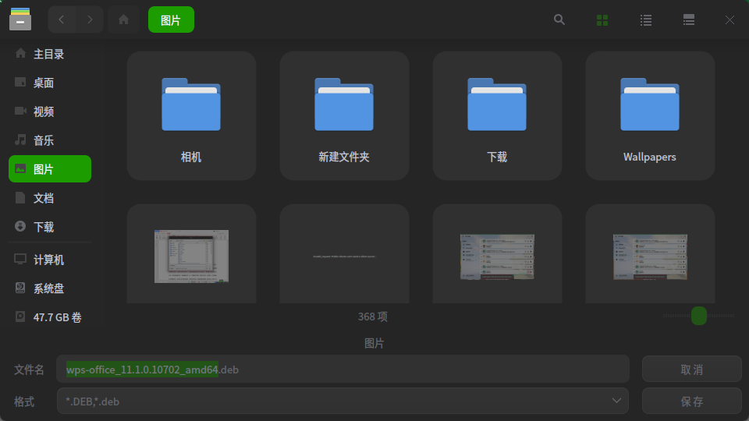Image resolution: width=749 pixels, height=421 pixels.
Task: Open the 47.7 GB 卷 drive
Action: 50,317
